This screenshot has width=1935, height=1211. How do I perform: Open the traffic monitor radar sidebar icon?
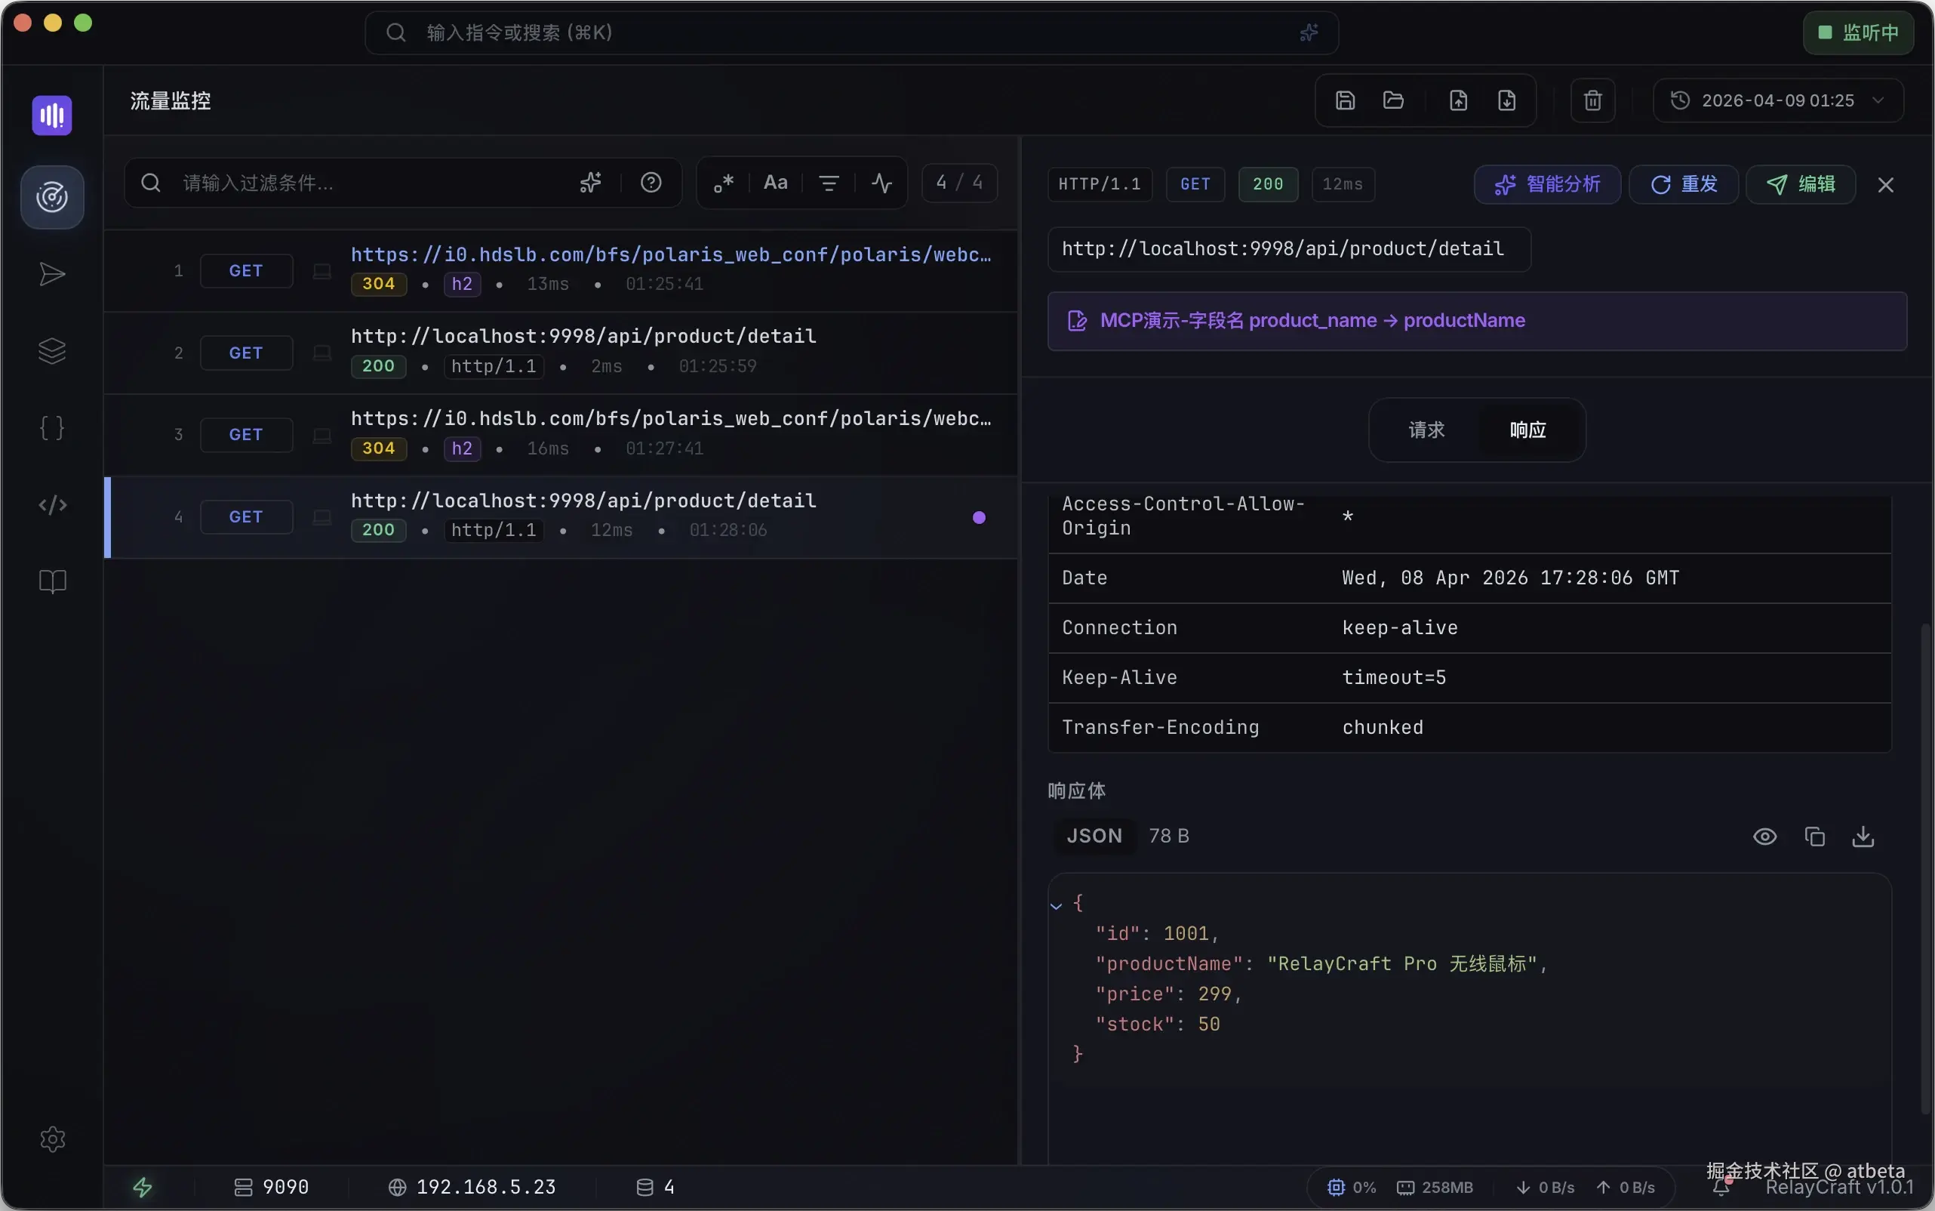pos(52,197)
